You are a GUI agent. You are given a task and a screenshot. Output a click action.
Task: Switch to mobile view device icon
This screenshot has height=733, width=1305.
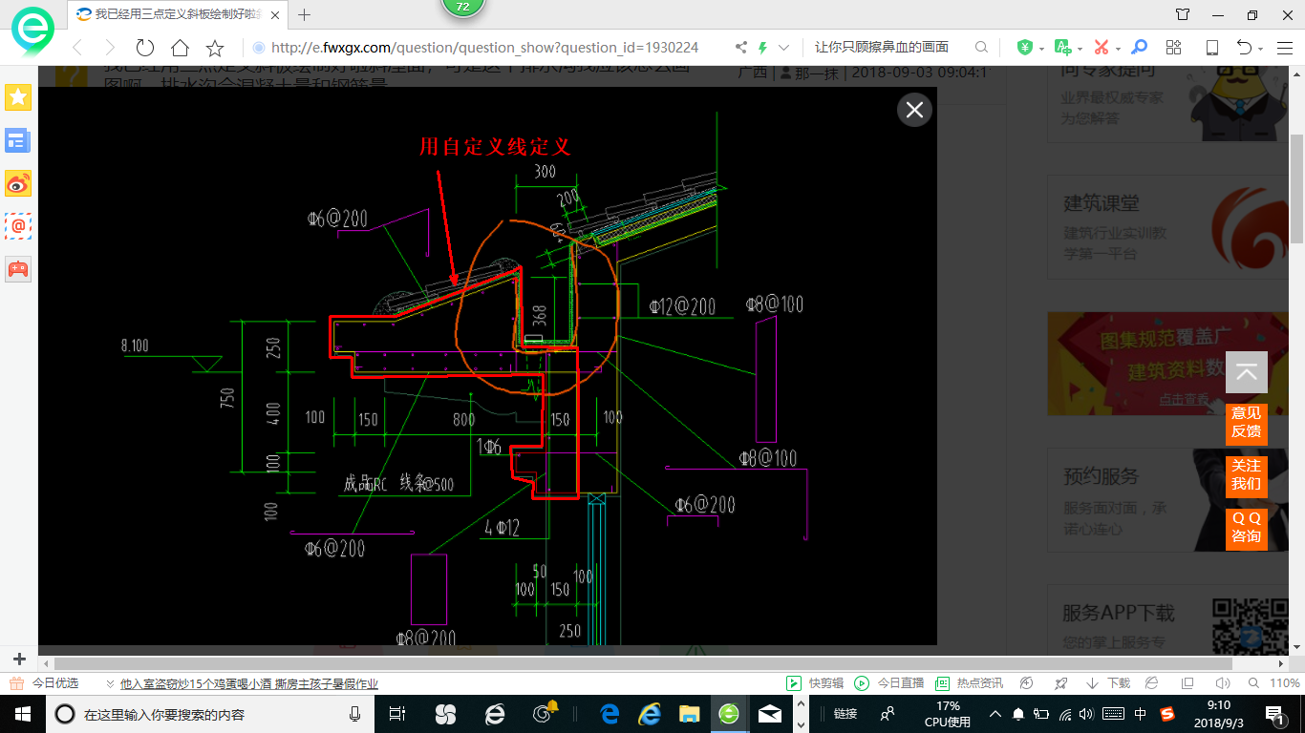(1211, 48)
